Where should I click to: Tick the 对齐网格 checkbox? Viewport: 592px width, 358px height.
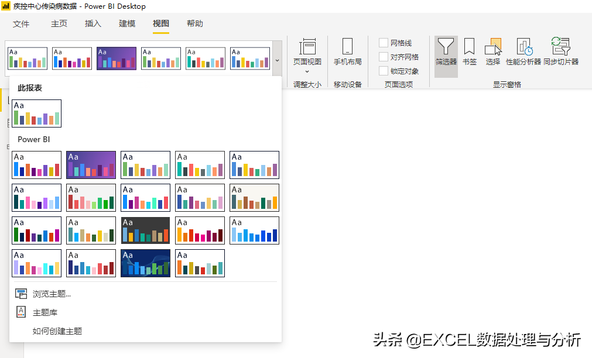[384, 57]
